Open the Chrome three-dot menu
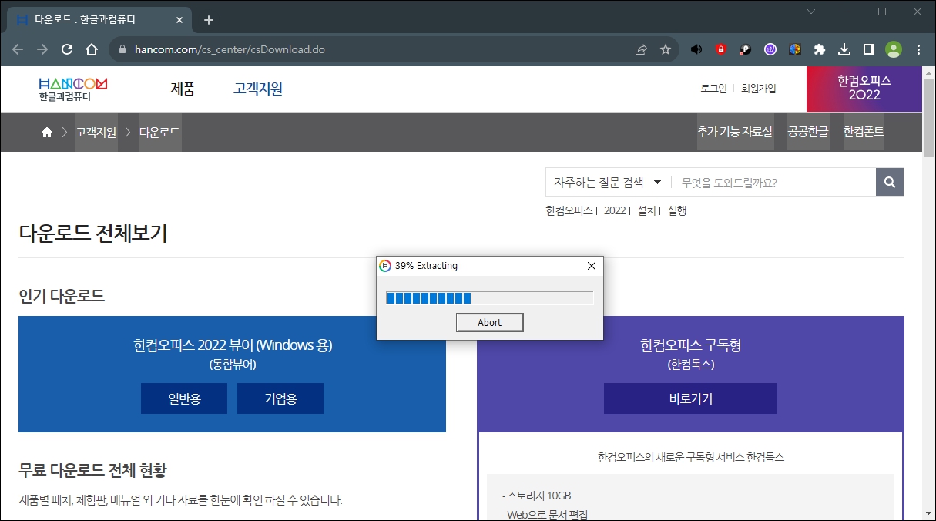 918,49
